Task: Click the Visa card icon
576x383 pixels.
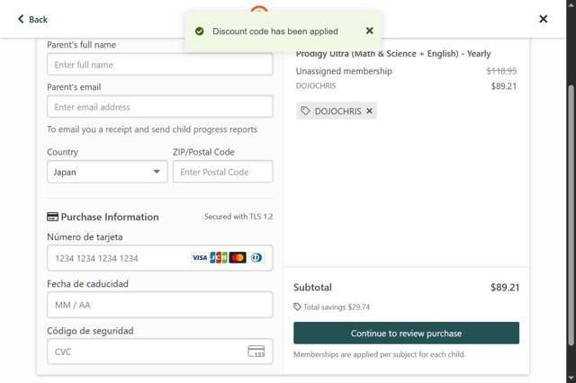Action: click(x=200, y=258)
